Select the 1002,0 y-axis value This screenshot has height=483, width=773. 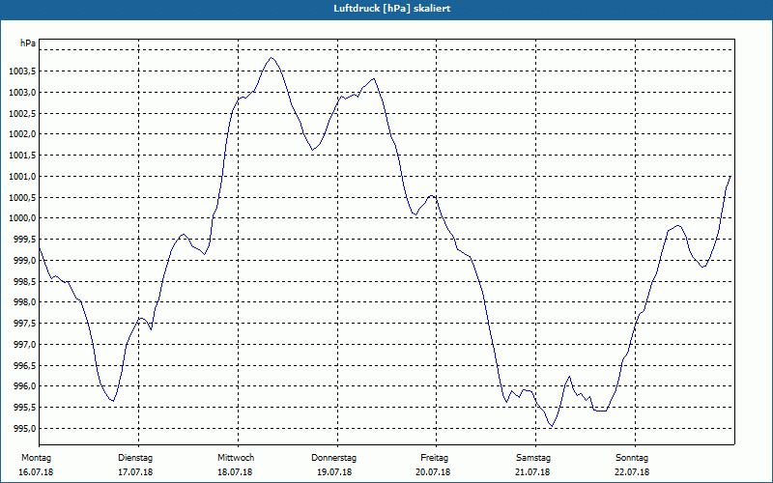click(22, 134)
